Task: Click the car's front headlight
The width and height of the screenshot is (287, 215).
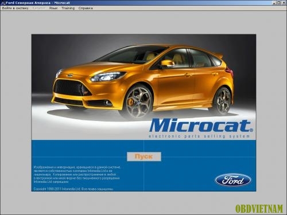Action: coord(108,77)
